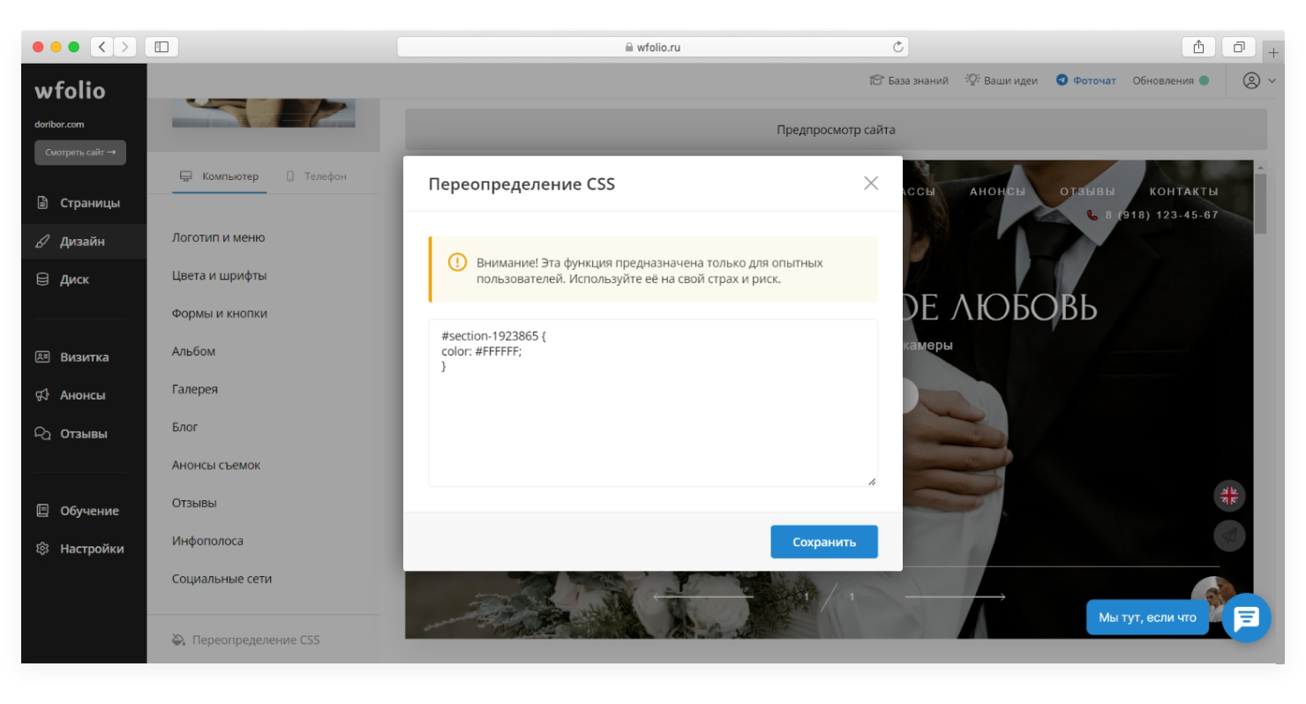Open the Safari tab overview icon
The height and width of the screenshot is (704, 1306).
pyautogui.click(x=1239, y=47)
